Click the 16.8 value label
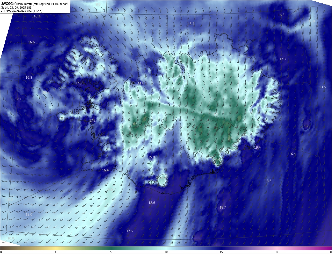The width and height of the screenshot is (332, 254). (x=29, y=78)
